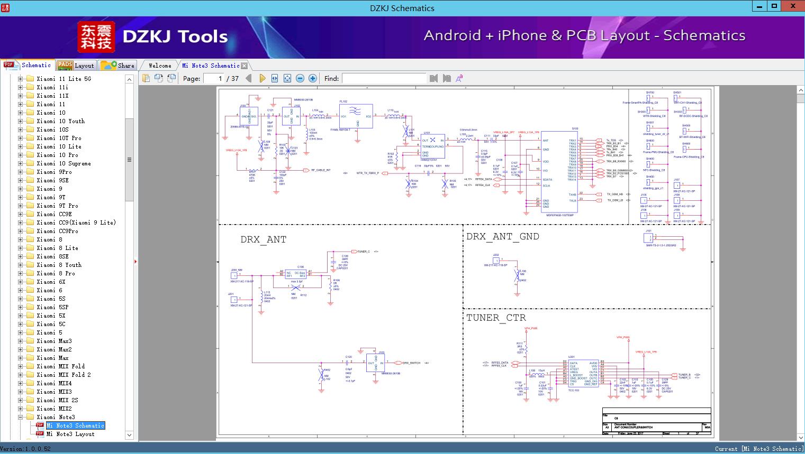Open Mi Note3 Layout from the tree

click(70, 434)
